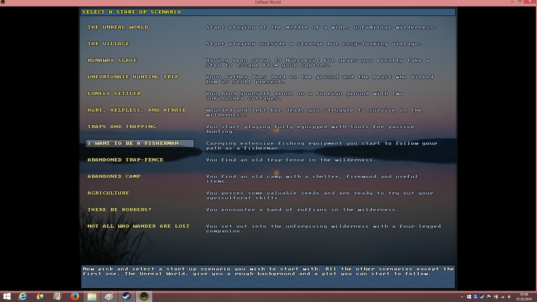Close the UnReal World window

tap(530, 2)
